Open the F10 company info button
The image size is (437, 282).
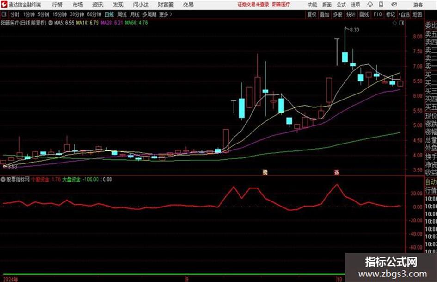[377, 14]
